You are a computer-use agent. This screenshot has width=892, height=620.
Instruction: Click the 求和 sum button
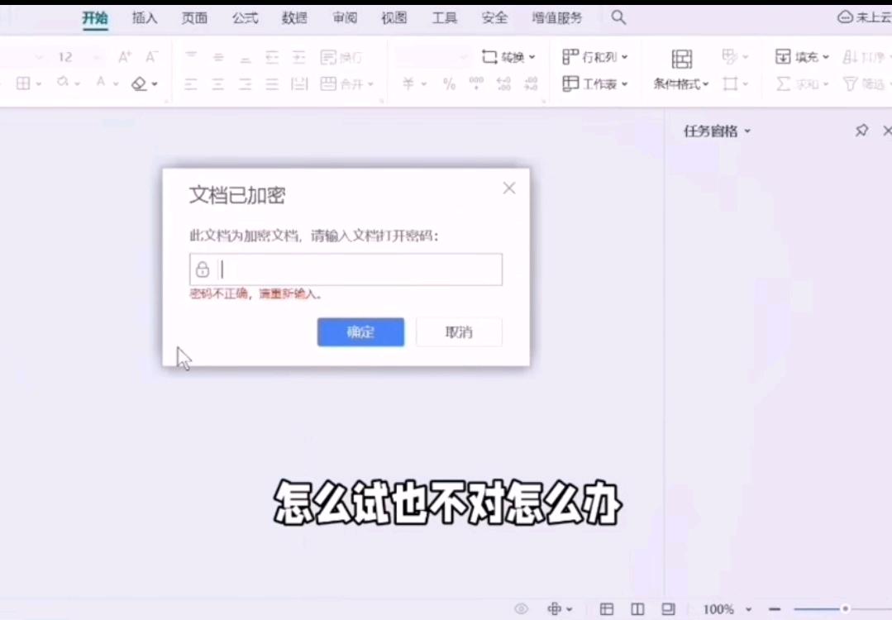[802, 84]
